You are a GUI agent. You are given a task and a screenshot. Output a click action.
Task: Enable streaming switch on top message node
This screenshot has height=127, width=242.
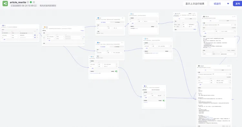pos(156,26)
